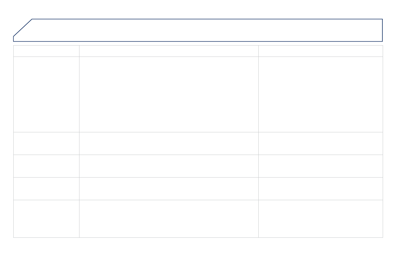
Task: Select right cell in second body row
Action: coord(321,143)
